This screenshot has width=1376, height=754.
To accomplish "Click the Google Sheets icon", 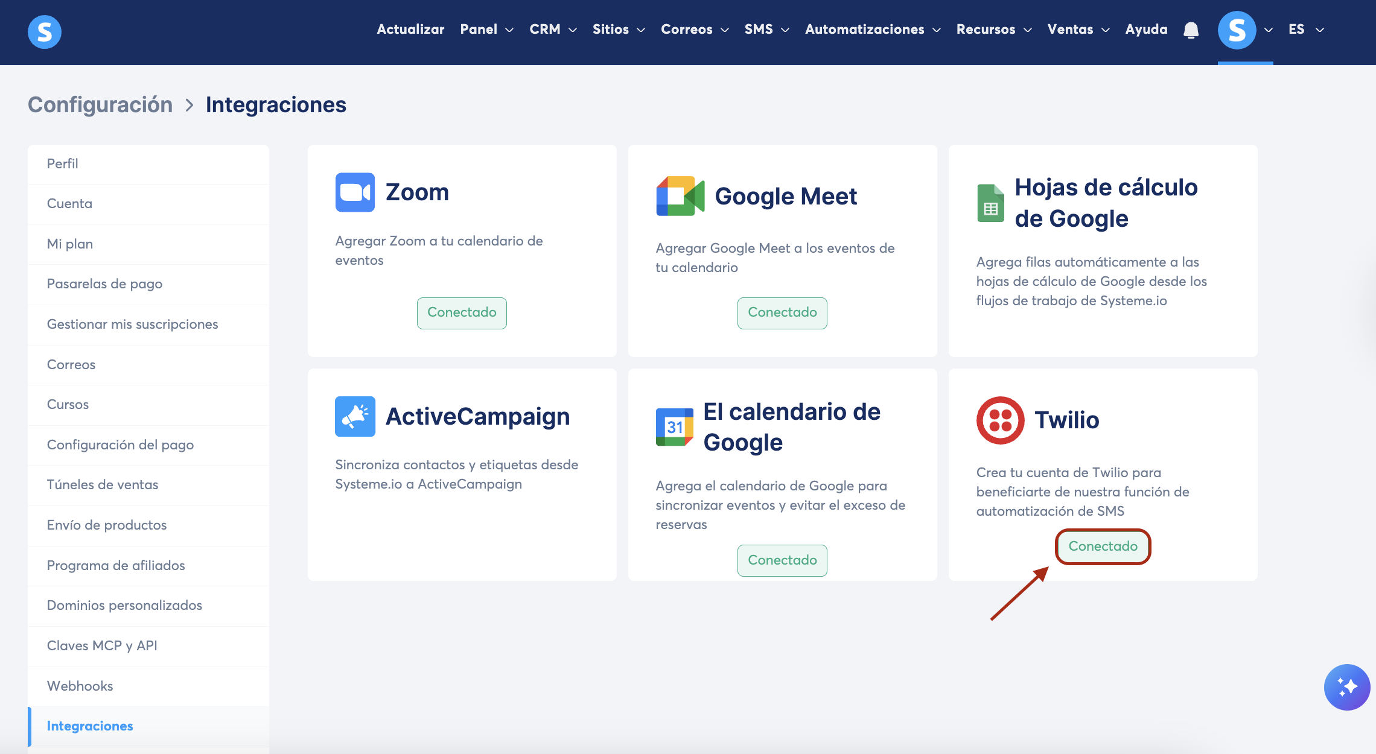I will click(990, 203).
